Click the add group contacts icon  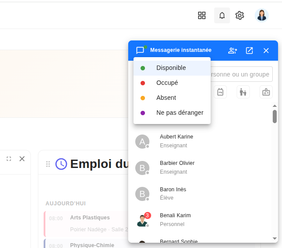click(x=233, y=51)
